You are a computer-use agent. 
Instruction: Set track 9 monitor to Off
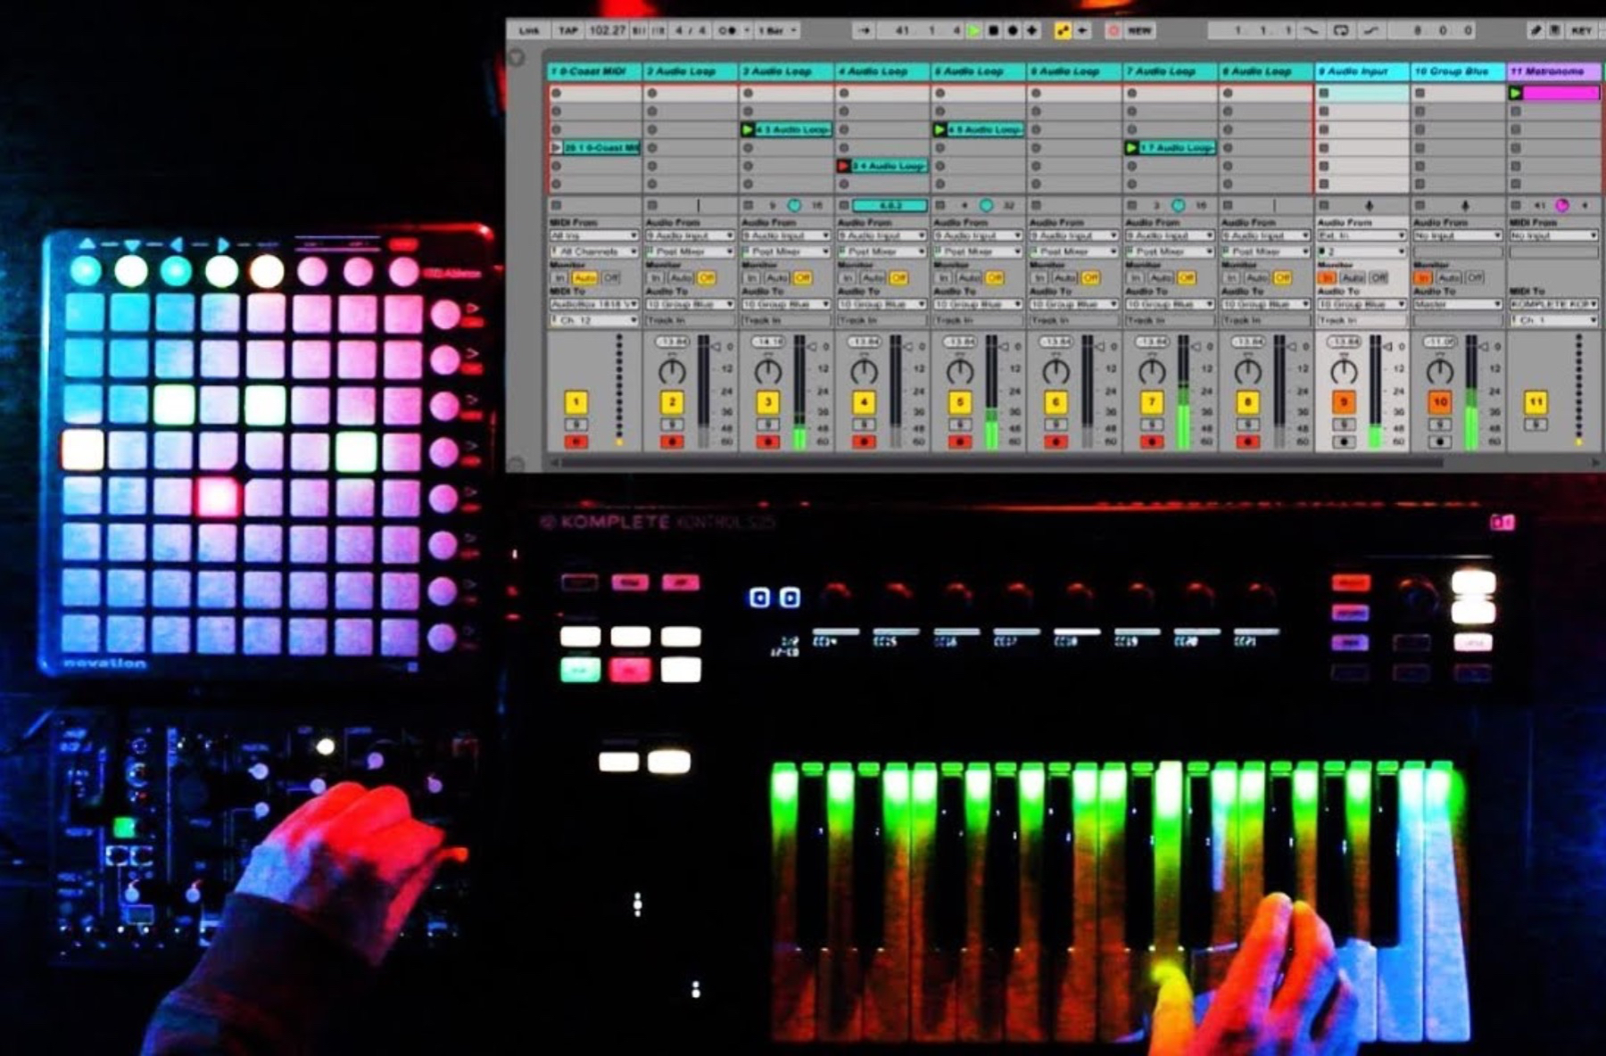(x=1378, y=278)
